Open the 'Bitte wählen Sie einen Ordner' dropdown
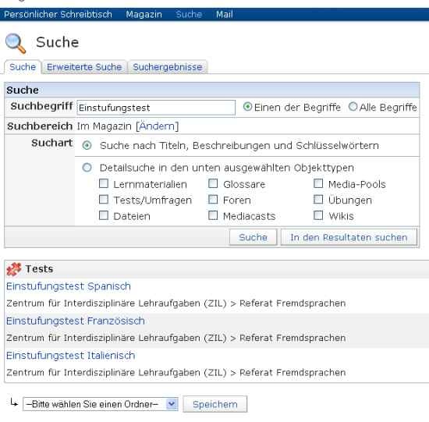Viewport: 429px width, 422px height. pos(101,404)
